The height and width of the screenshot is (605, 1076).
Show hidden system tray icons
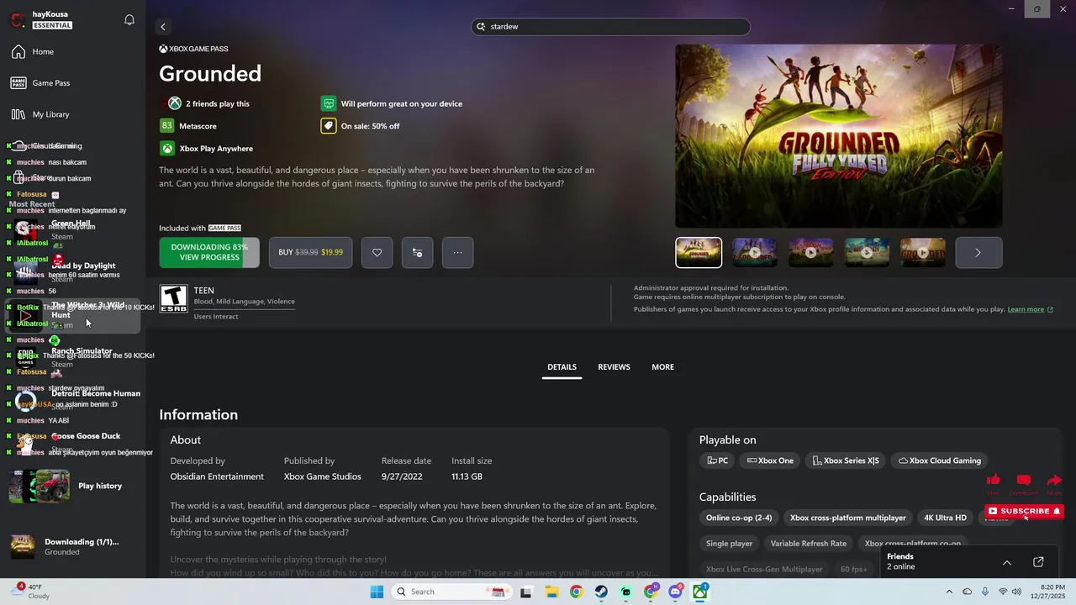(949, 592)
